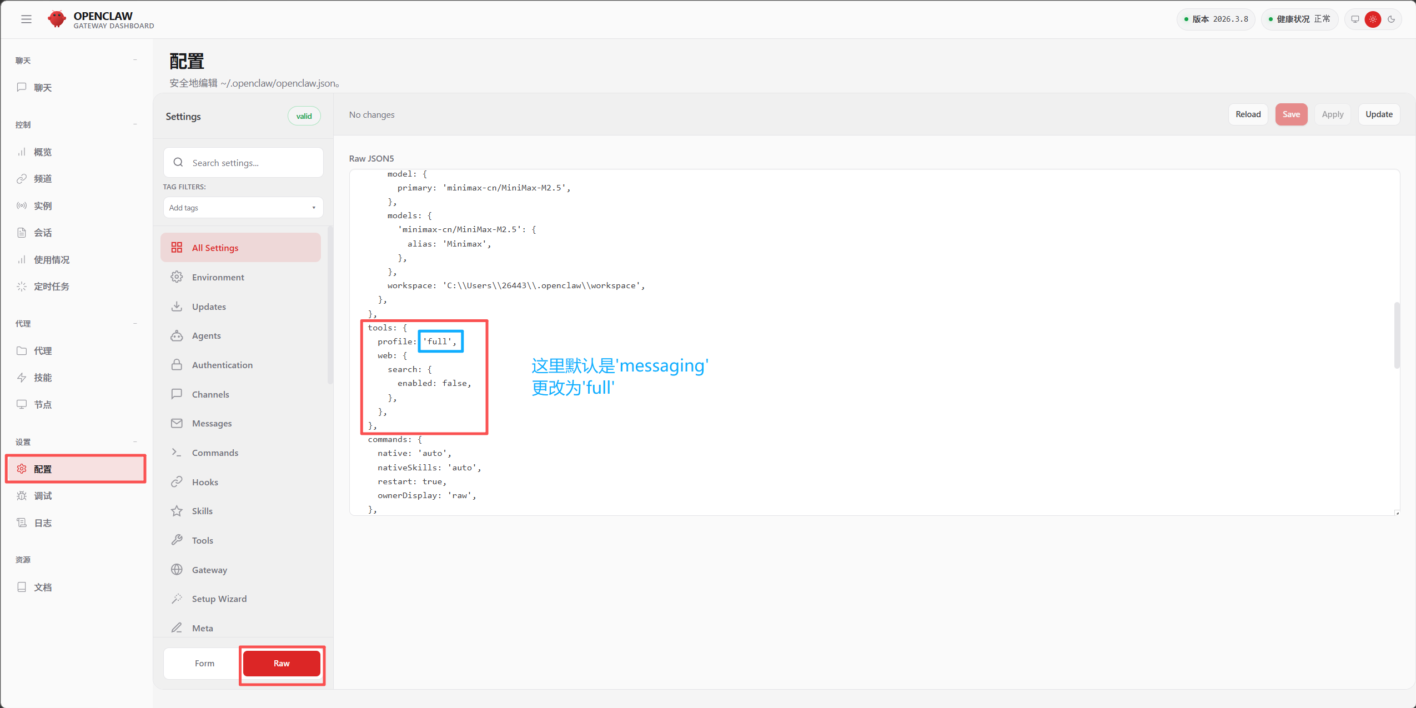Select Gateway globe icon section
Image resolution: width=1416 pixels, height=708 pixels.
[x=209, y=570]
